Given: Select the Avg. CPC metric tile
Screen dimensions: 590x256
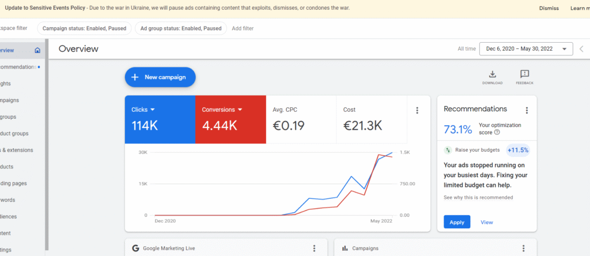Looking at the screenshot, I should pos(301,120).
